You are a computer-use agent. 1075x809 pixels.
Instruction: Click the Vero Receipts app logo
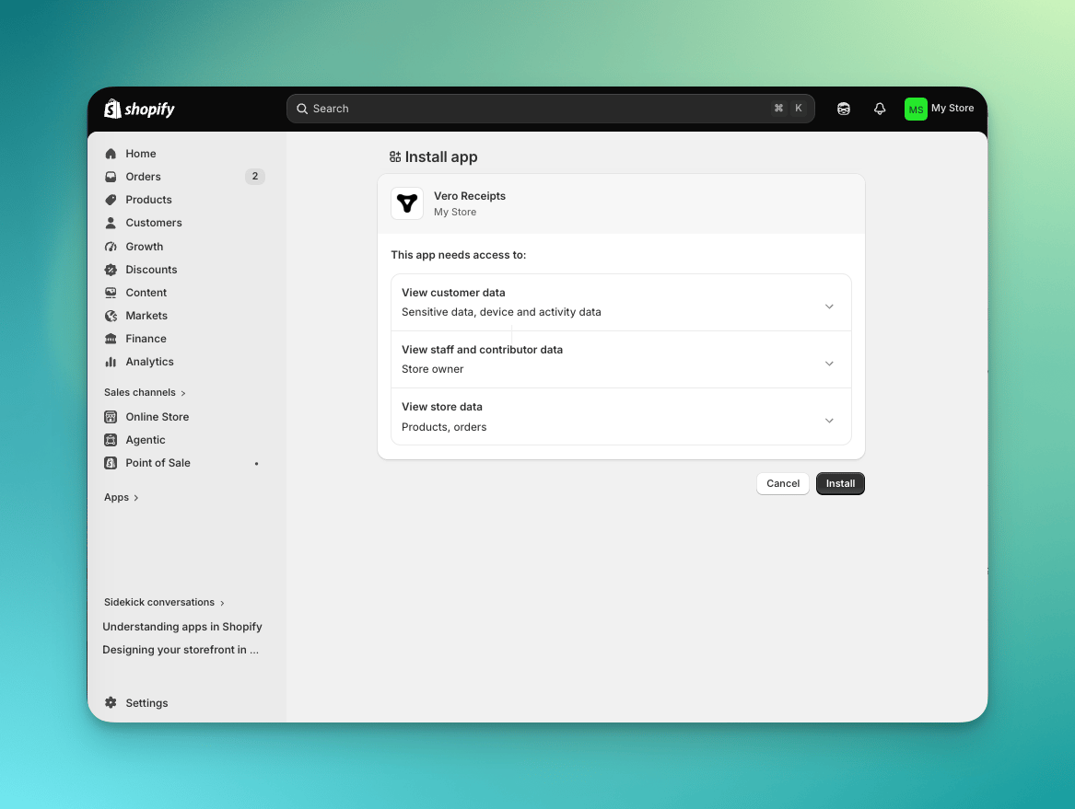pyautogui.click(x=407, y=203)
